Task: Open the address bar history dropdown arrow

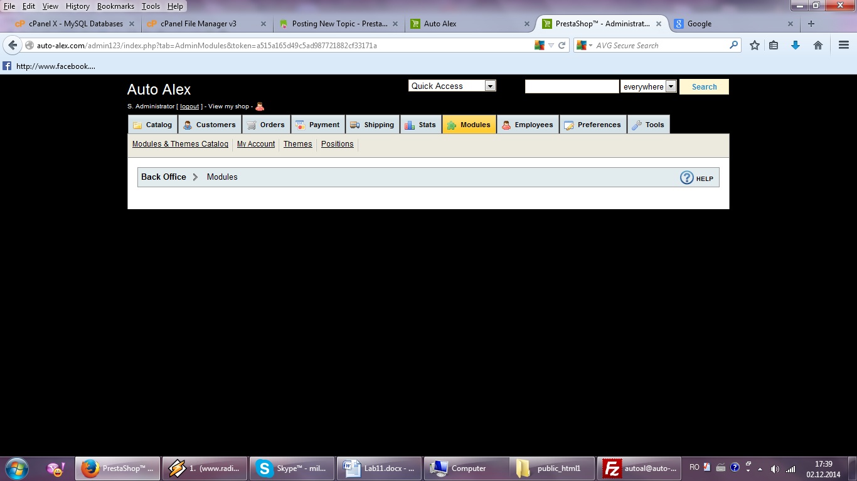Action: [x=551, y=46]
